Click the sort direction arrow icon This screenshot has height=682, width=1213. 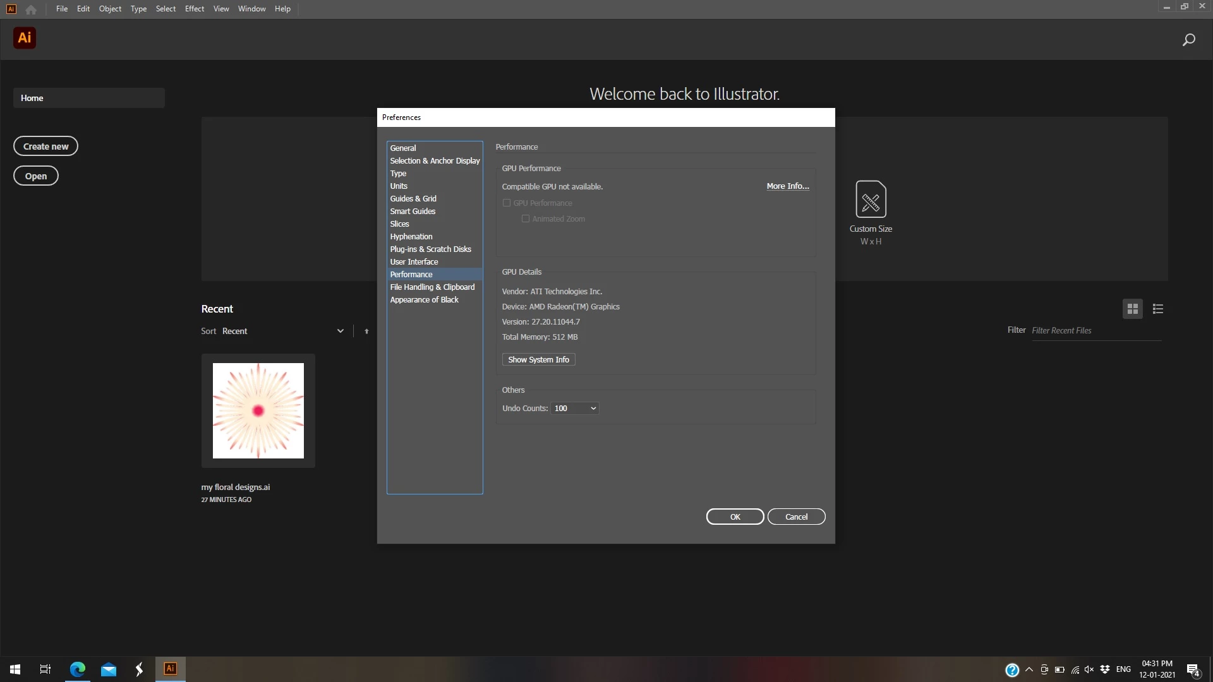click(366, 331)
